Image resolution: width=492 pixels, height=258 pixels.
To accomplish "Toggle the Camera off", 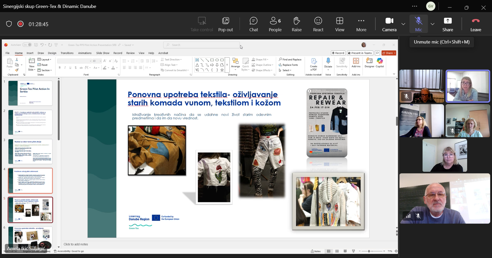I will click(389, 24).
